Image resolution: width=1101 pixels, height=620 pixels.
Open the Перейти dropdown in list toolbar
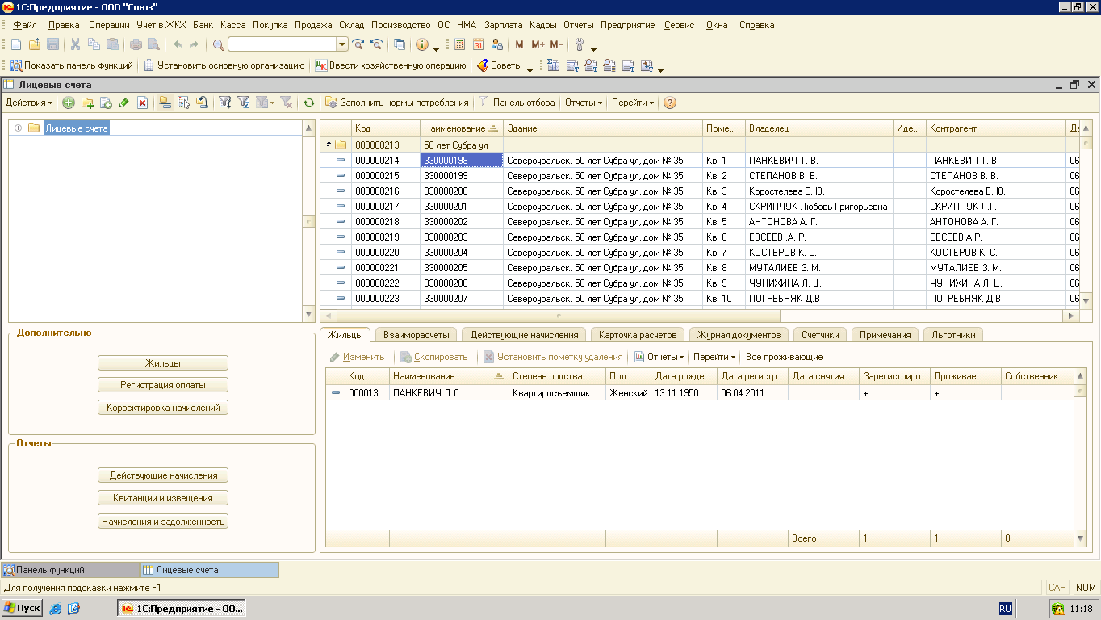[633, 103]
